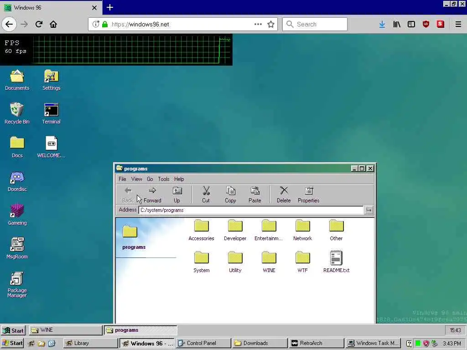Click the Delete toolbar icon

(x=284, y=195)
